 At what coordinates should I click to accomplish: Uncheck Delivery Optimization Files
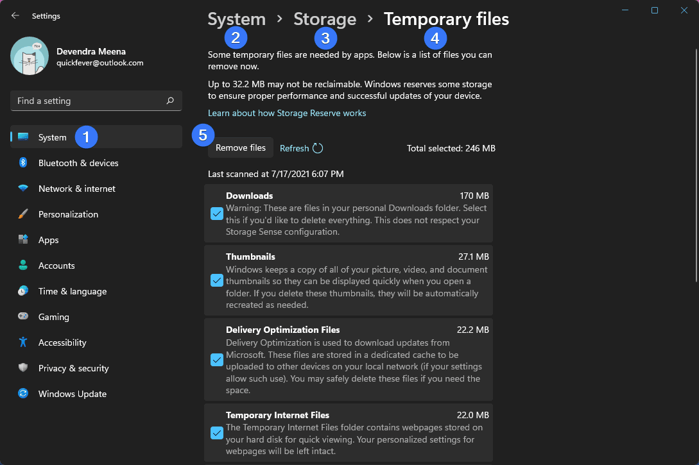click(216, 360)
